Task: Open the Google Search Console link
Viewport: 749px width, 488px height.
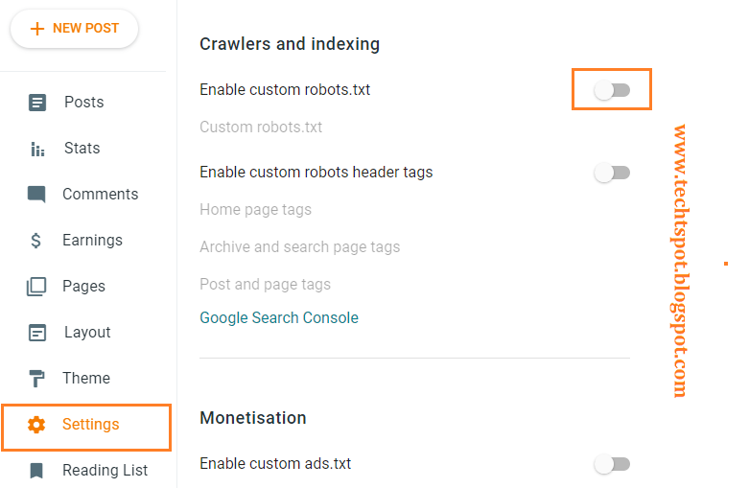Action: point(279,317)
